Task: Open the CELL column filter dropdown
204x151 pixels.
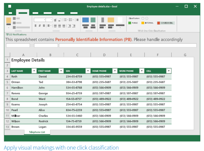Action: click(169, 71)
